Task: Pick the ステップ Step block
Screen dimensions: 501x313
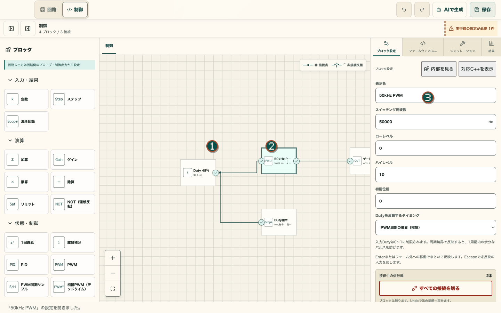Action: point(73,99)
